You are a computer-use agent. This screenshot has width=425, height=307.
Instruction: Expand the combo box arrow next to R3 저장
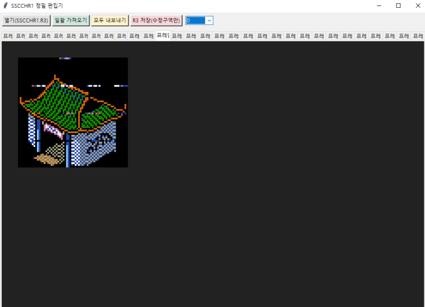coord(209,20)
